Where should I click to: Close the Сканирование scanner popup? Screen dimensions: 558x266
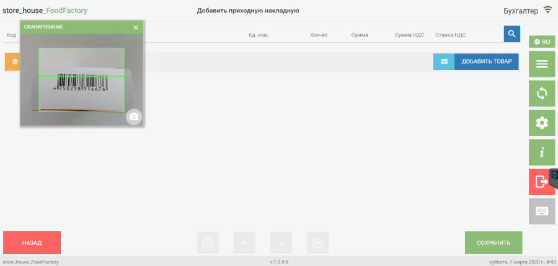coord(136,27)
